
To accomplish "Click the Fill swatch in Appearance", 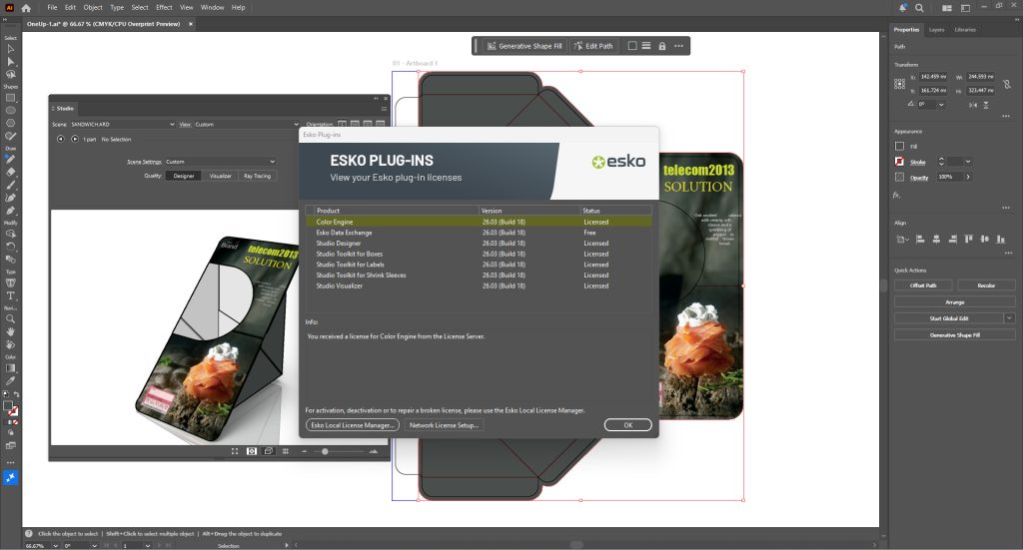I will coord(900,146).
